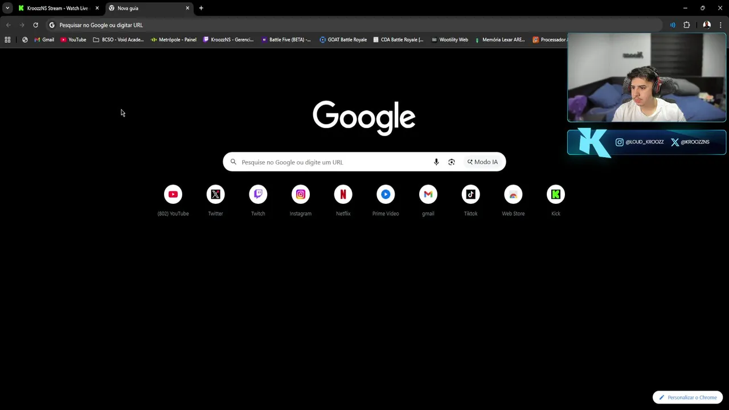729x410 pixels.
Task: Click the Google icon in the address bar
Action: tap(52, 25)
